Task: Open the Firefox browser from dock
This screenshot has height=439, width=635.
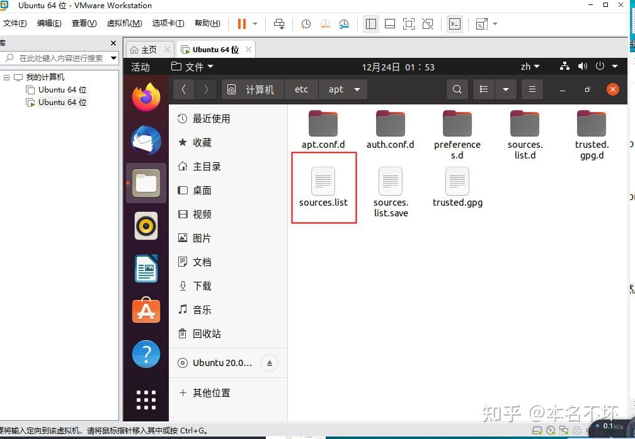Action: point(146,97)
